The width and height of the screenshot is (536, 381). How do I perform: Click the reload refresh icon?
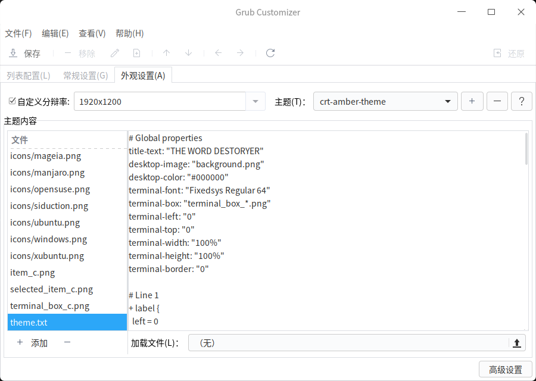point(270,54)
